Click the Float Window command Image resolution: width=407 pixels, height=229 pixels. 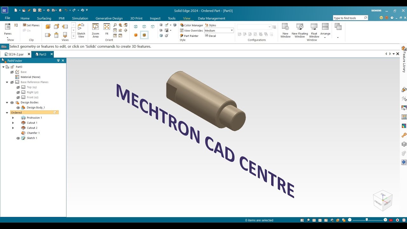pyautogui.click(x=314, y=31)
